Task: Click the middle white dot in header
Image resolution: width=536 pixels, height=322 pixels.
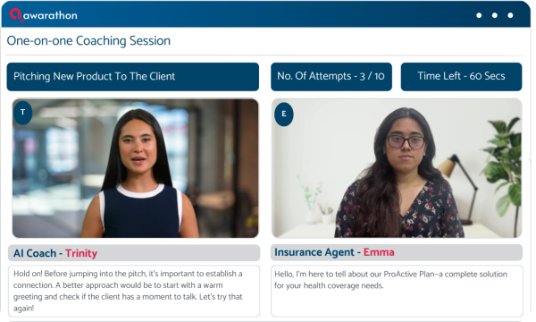Action: (x=495, y=15)
